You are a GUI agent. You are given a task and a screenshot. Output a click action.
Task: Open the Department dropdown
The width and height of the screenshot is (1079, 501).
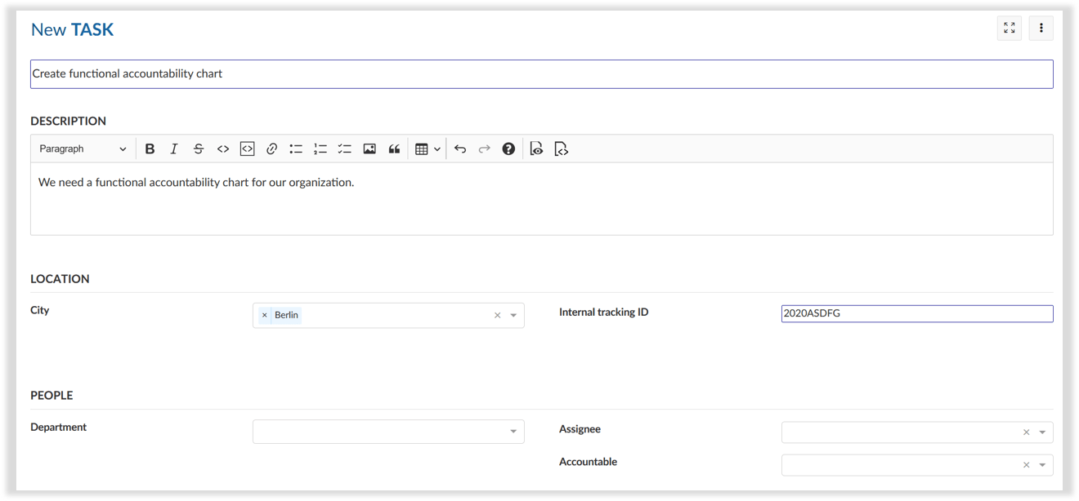click(513, 431)
